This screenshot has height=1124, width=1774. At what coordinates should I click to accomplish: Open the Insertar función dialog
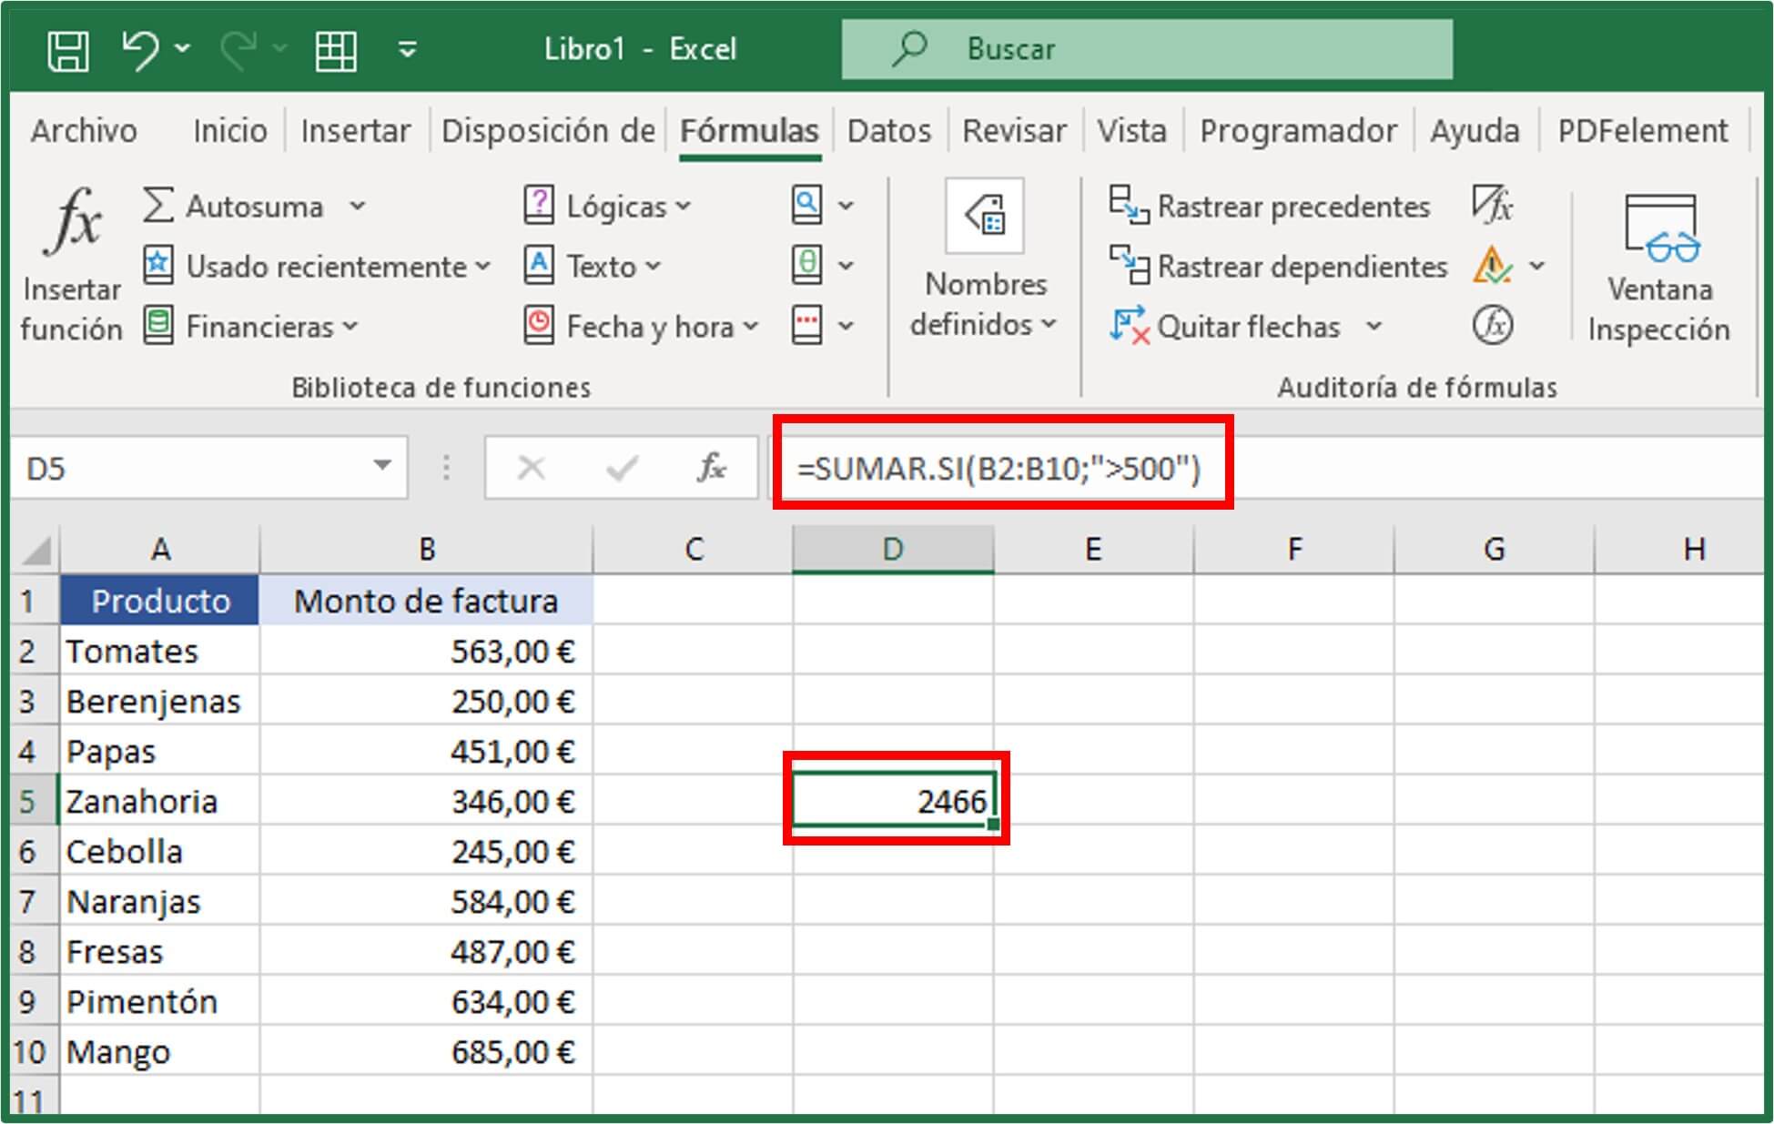point(73,259)
